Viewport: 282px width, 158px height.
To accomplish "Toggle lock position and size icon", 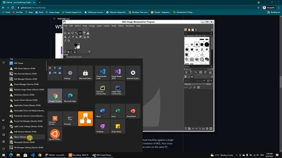I will click(194, 87).
